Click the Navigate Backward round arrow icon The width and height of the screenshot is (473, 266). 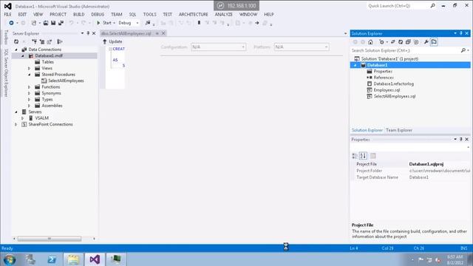(11, 23)
